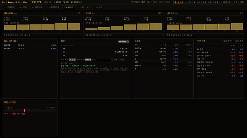Select the 구리 commodity row
The width and height of the screenshot is (247, 138).
(163, 52)
